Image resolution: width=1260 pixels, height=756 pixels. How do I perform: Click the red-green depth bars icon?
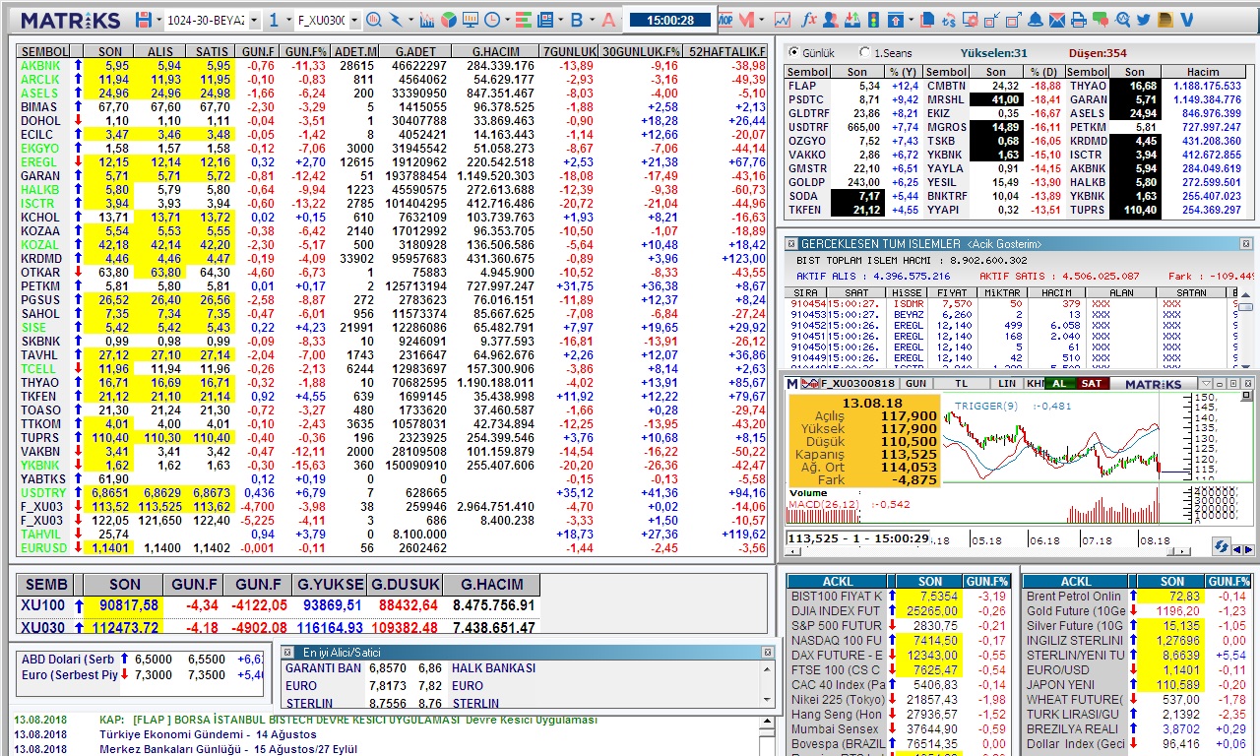[x=523, y=20]
